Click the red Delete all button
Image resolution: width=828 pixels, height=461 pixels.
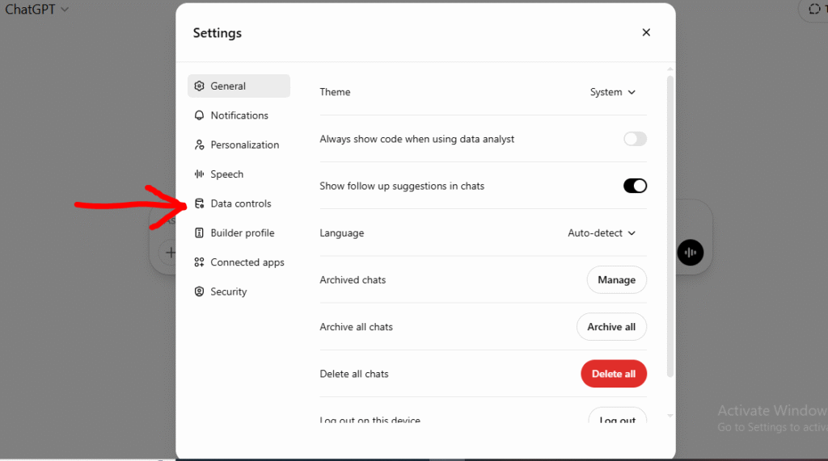click(x=614, y=374)
